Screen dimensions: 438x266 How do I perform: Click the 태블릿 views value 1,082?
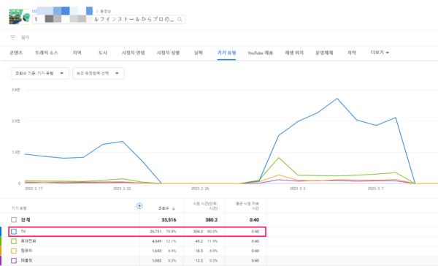(156, 260)
